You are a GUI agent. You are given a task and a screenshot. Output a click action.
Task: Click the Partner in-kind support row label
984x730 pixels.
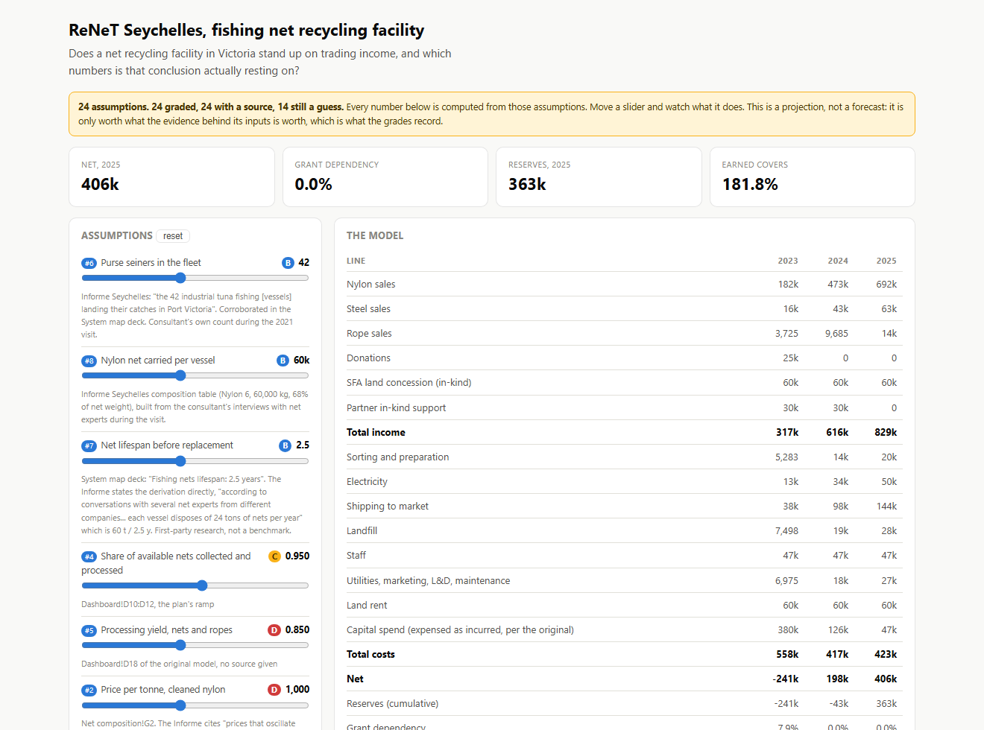point(396,408)
